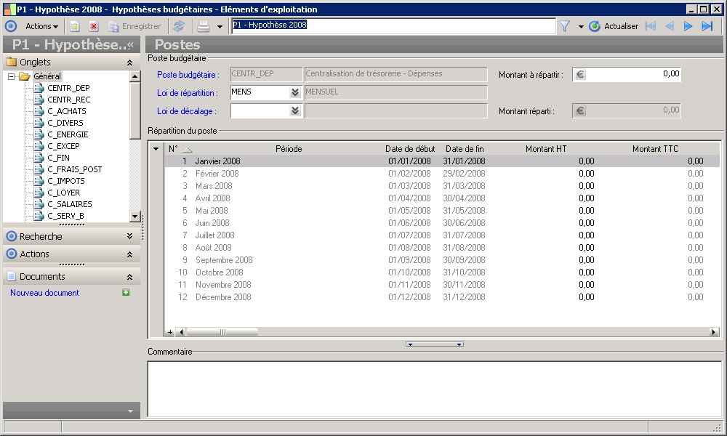Open the Loi de répartition dropdown

coord(294,92)
